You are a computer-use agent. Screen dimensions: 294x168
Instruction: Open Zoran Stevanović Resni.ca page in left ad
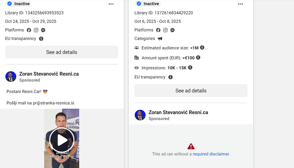point(49,74)
